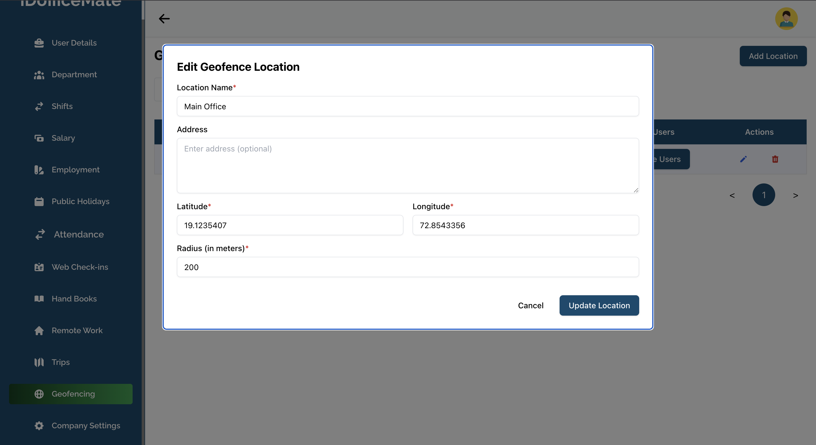The width and height of the screenshot is (816, 445).
Task: Click the Geofencing globe icon
Action: tap(39, 394)
